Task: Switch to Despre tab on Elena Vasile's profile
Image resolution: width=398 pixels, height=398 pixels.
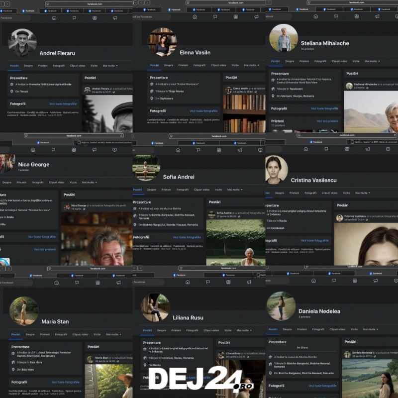Action: pyautogui.click(x=169, y=65)
